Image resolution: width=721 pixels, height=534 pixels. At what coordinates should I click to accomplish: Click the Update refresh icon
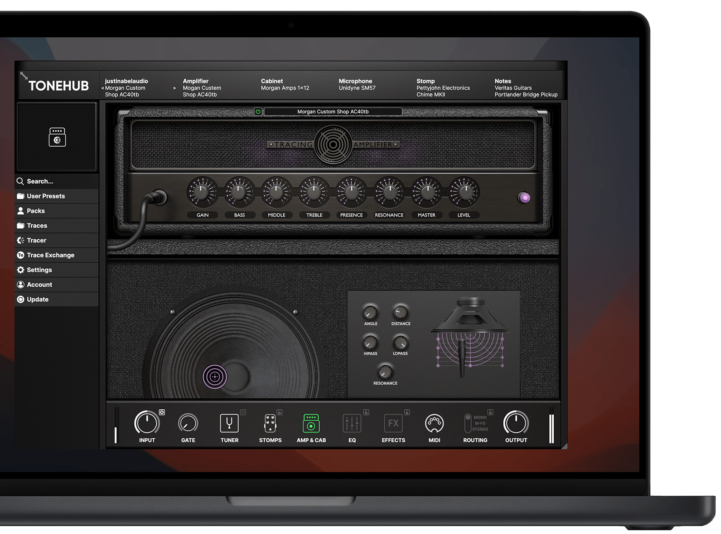click(x=20, y=299)
